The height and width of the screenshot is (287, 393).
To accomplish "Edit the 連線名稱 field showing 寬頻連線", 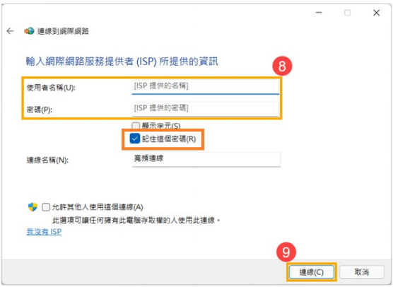I will coord(206,159).
